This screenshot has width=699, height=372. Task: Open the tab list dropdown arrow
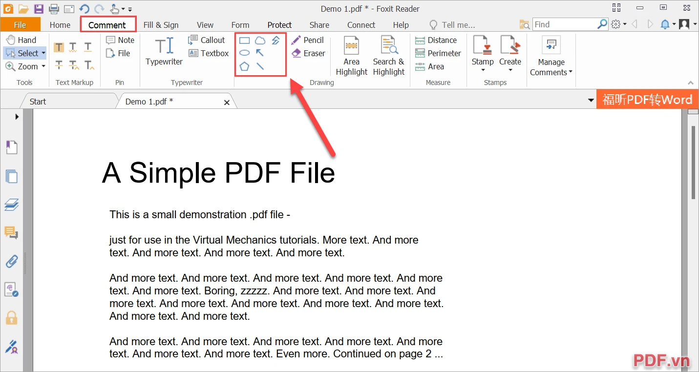(591, 100)
